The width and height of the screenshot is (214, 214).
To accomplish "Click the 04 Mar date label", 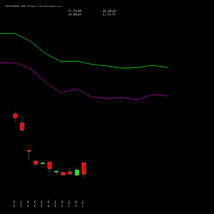I will coord(35,203).
